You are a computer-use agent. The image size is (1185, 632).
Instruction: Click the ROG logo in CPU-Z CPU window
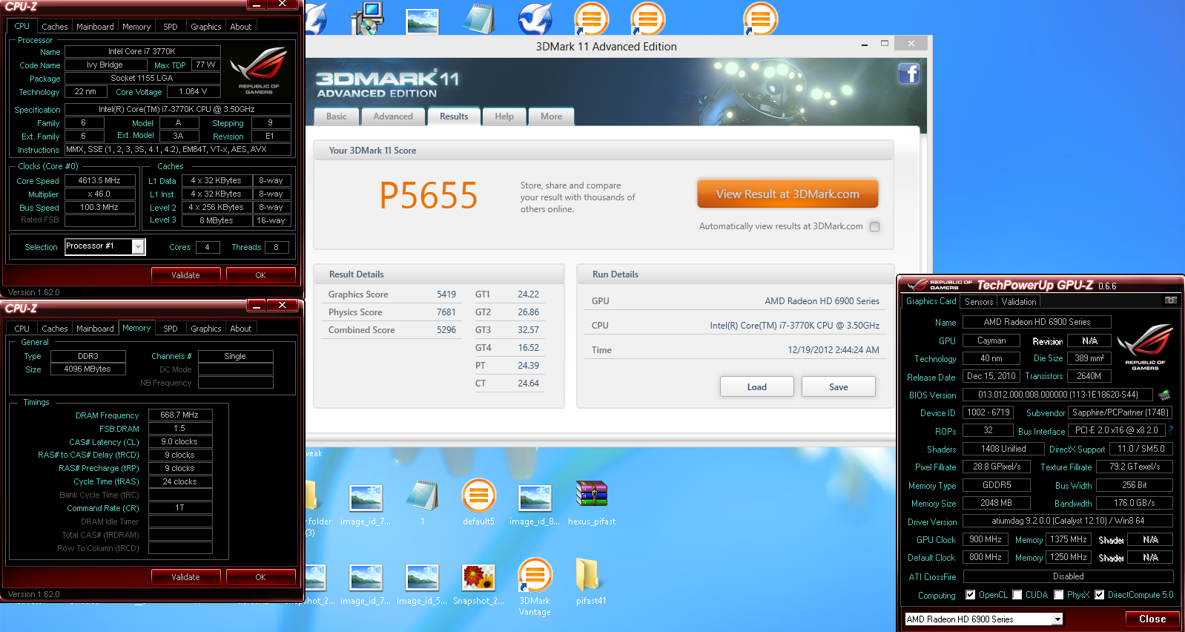(259, 70)
